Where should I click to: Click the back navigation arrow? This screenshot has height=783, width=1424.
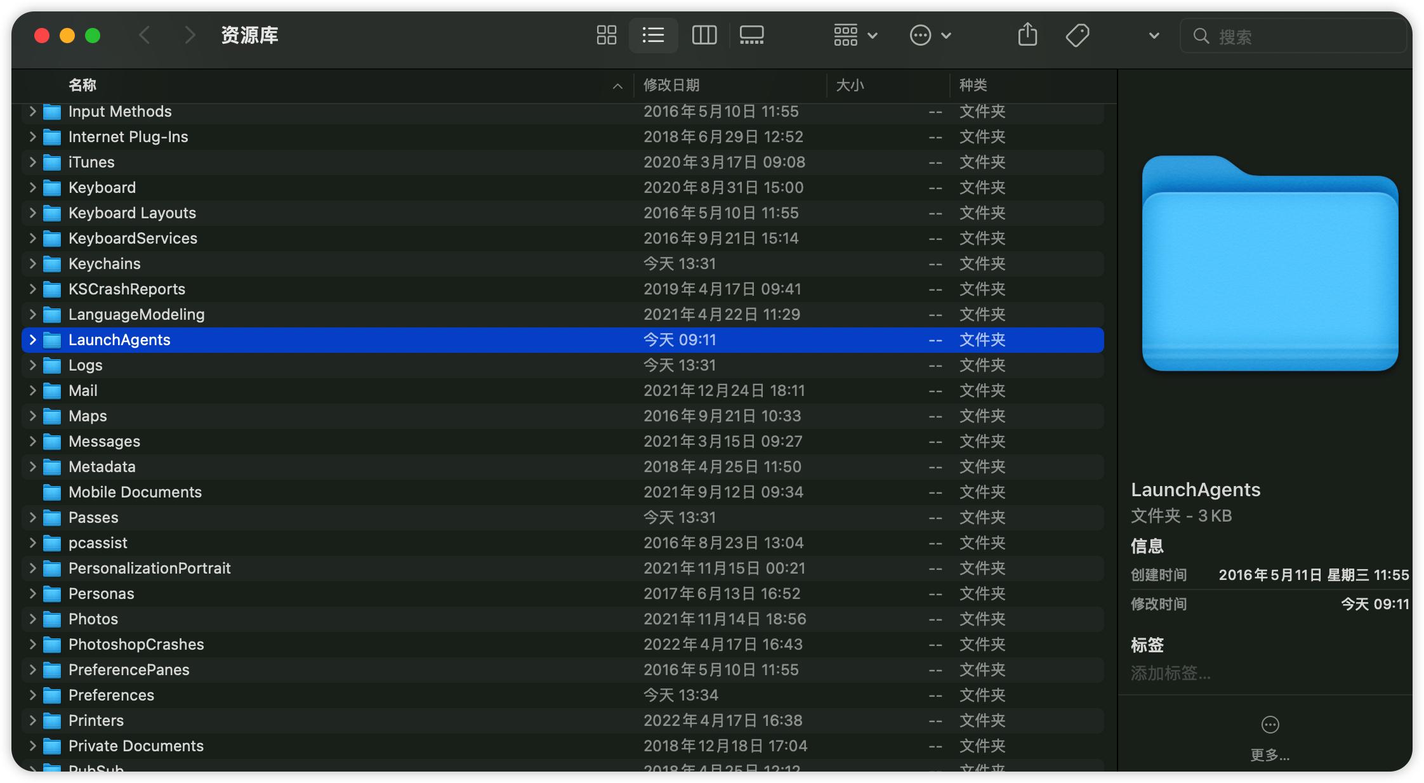point(145,35)
